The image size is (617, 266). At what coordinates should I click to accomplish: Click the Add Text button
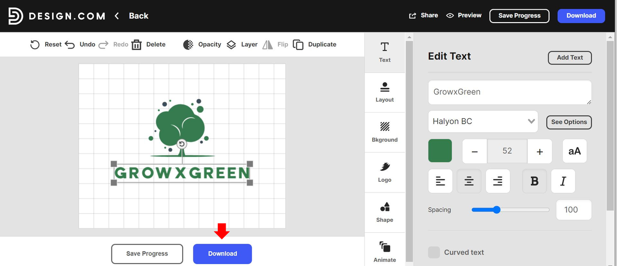(x=570, y=58)
